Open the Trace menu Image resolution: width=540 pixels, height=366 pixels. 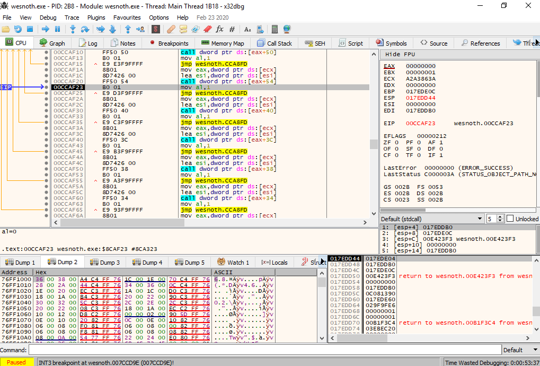[72, 18]
